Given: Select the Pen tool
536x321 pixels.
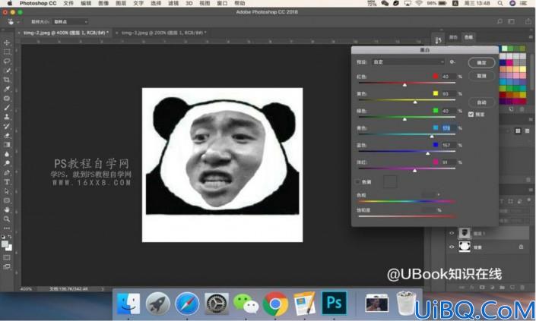Looking at the screenshot, I should point(7,172).
